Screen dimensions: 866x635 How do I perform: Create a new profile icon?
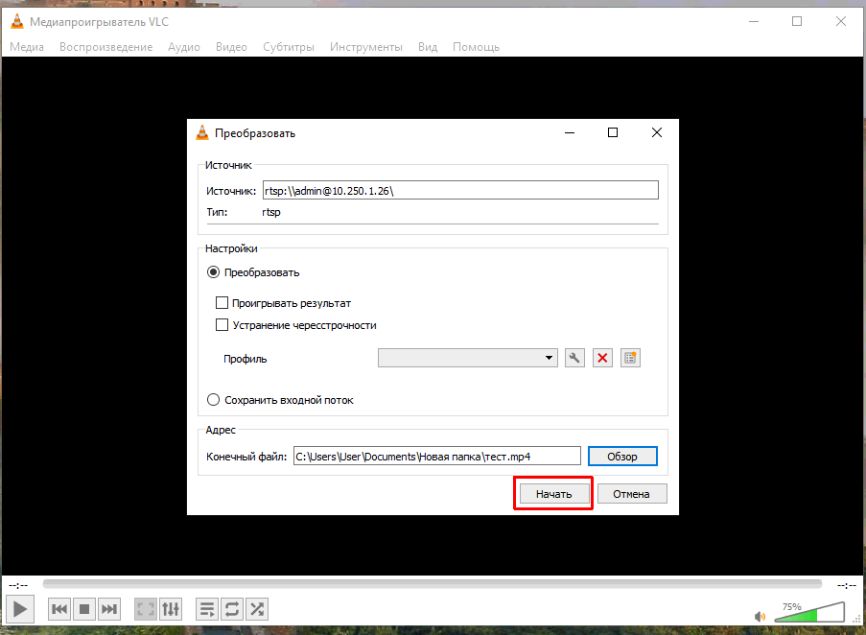630,358
